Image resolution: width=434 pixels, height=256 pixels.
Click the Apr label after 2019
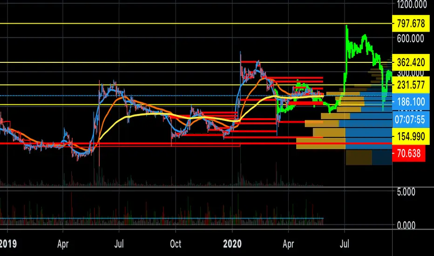(63, 244)
